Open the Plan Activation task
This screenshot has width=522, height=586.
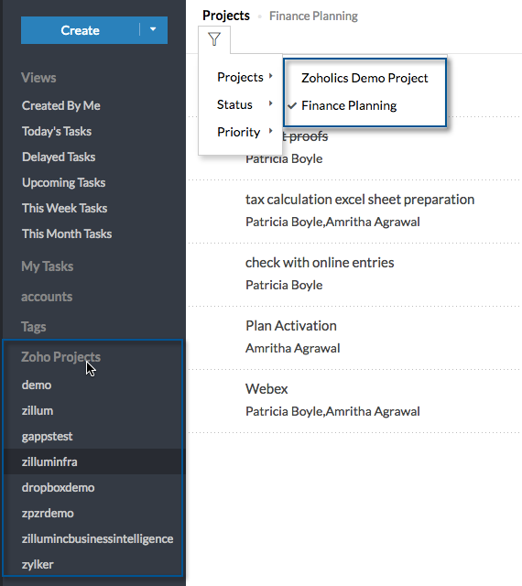click(x=291, y=326)
